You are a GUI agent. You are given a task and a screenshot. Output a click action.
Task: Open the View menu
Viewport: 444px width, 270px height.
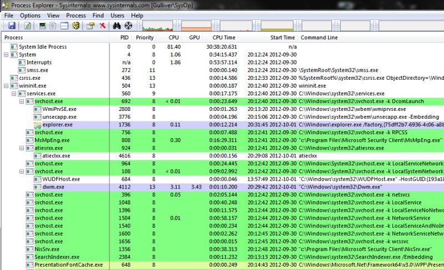point(53,16)
